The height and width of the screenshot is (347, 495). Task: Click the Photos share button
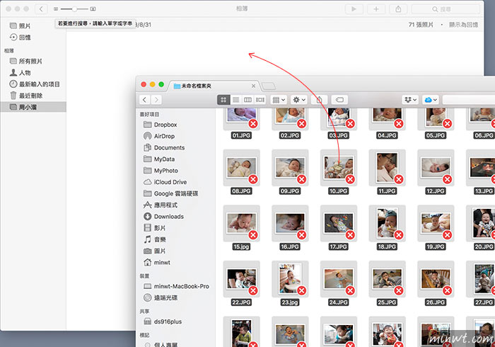(x=398, y=8)
